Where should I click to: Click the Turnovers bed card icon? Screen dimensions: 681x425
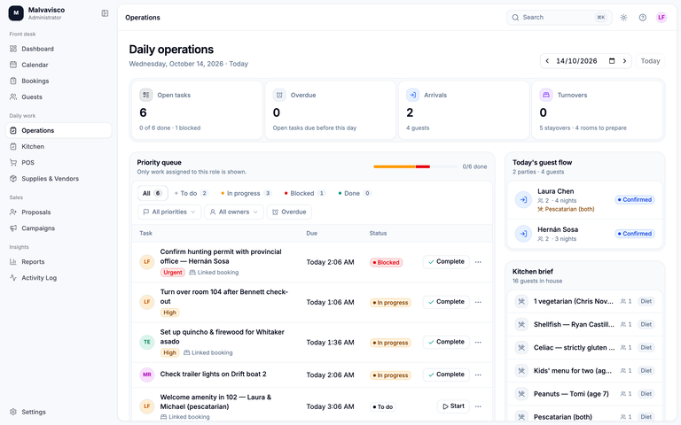[546, 95]
